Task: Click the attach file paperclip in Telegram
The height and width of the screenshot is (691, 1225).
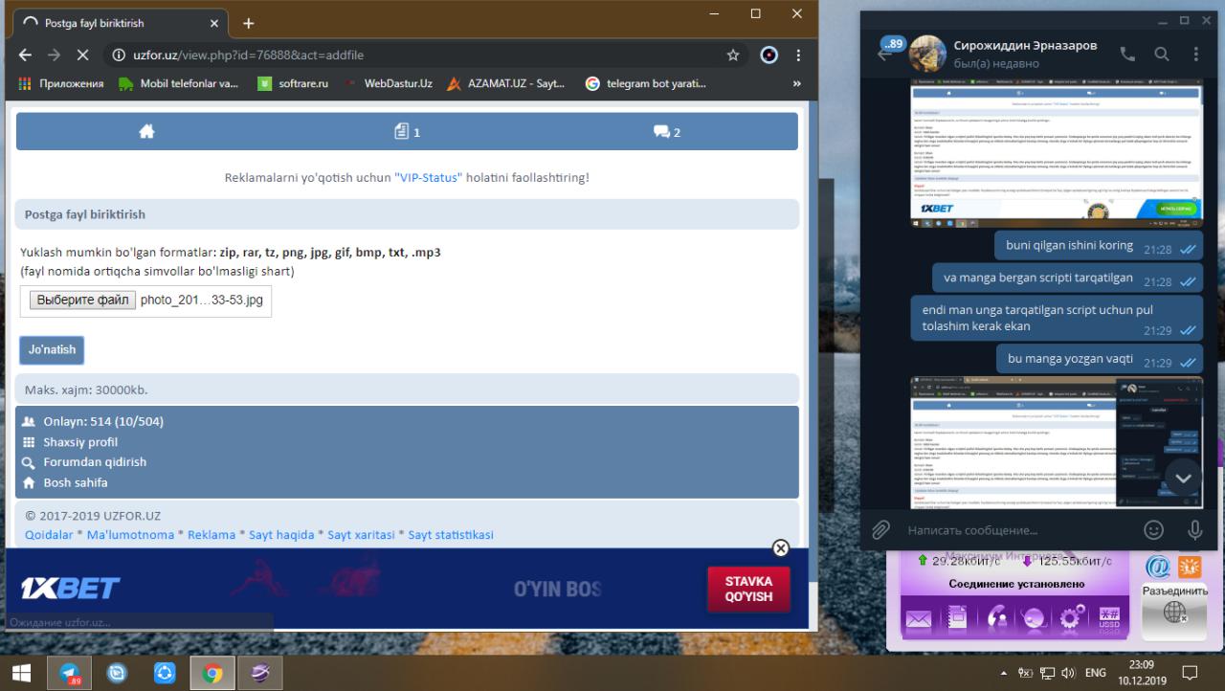Action: pos(880,529)
